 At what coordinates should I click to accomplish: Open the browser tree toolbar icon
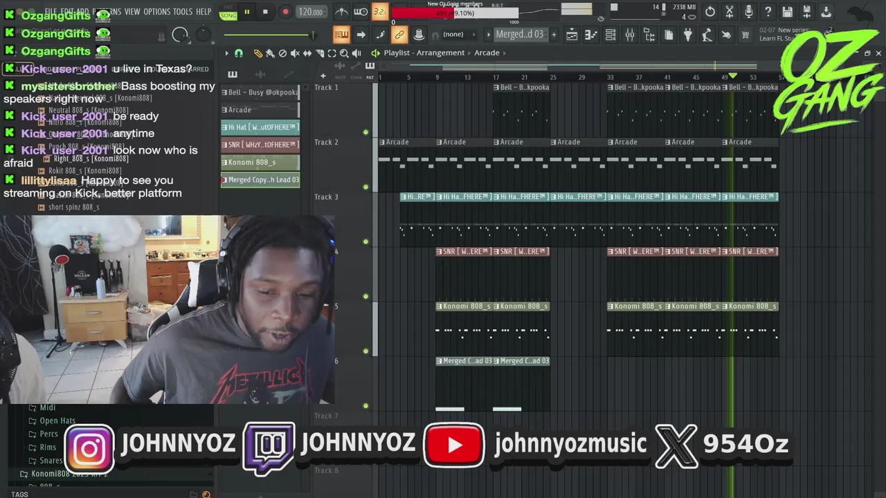coord(649,35)
